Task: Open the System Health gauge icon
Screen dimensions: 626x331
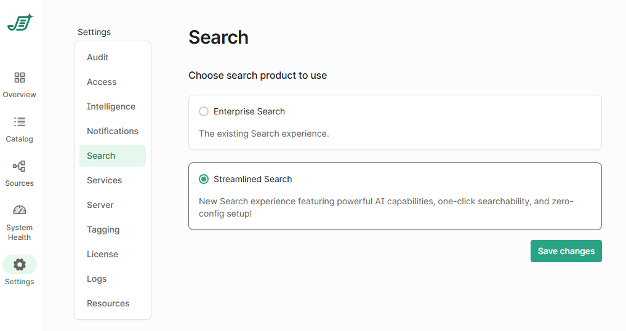Action: point(20,210)
